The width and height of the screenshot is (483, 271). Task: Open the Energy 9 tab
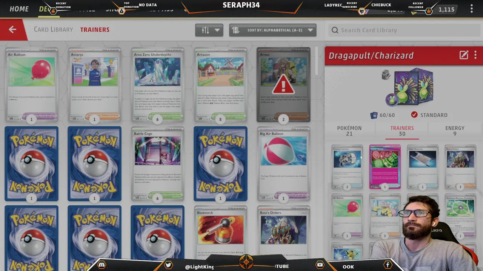pyautogui.click(x=455, y=131)
